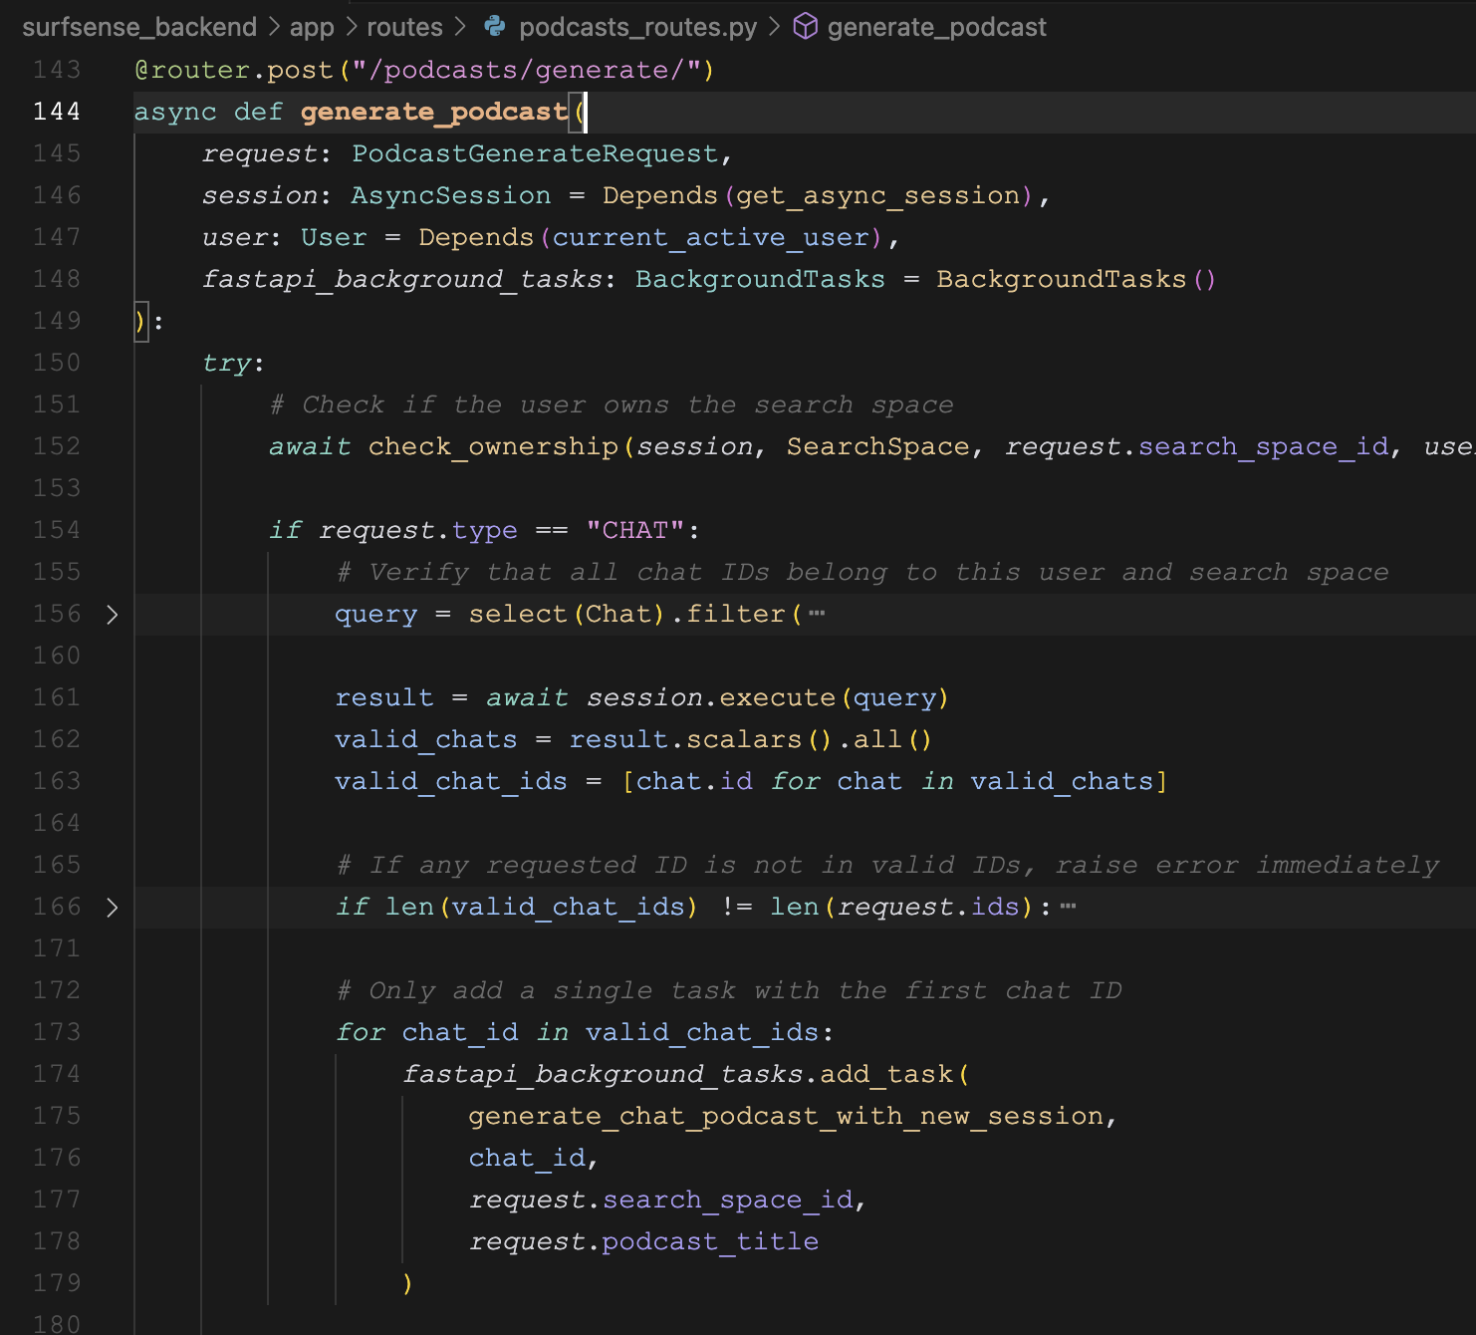This screenshot has height=1335, width=1476.
Task: Click fastapi_background_tasks parameter on line 148
Action: 402,279
